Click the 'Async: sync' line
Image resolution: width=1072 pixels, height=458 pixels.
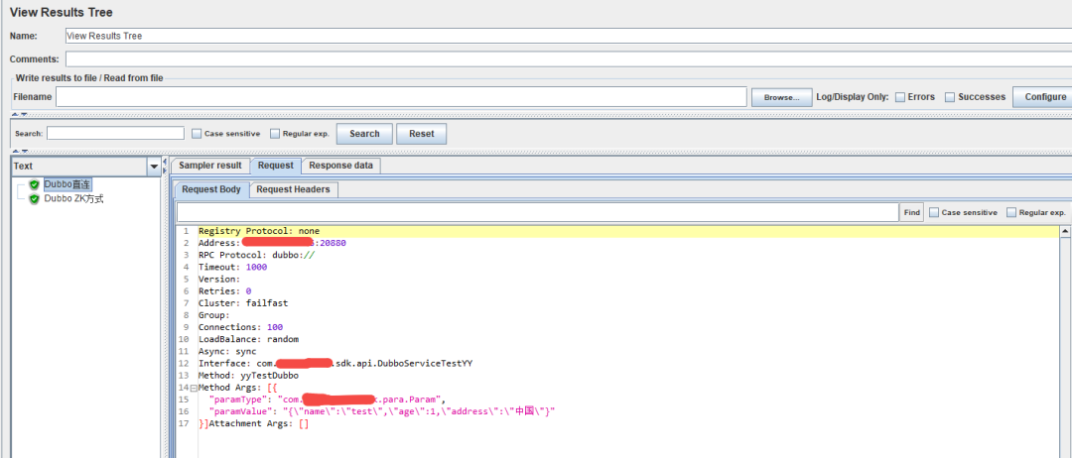coord(227,351)
